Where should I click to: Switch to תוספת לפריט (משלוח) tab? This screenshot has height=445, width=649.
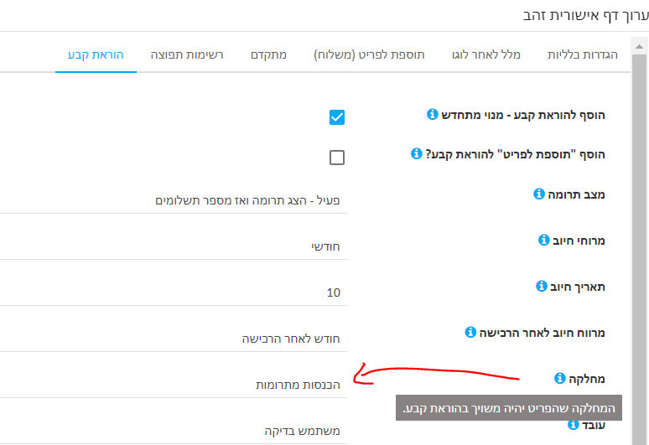(369, 55)
